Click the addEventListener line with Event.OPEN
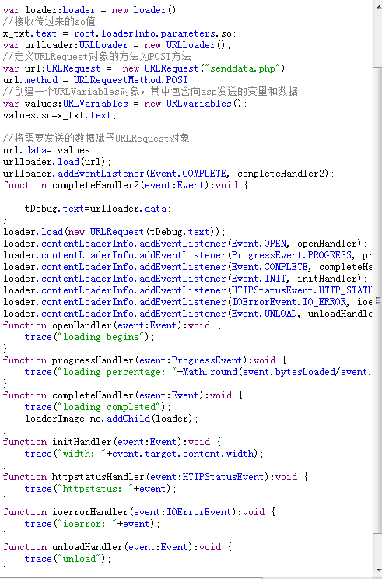Screen dimensions: 382x579 (x=185, y=244)
